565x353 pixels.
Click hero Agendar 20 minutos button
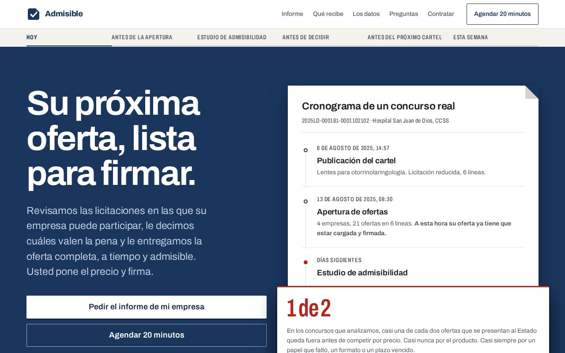click(x=147, y=335)
